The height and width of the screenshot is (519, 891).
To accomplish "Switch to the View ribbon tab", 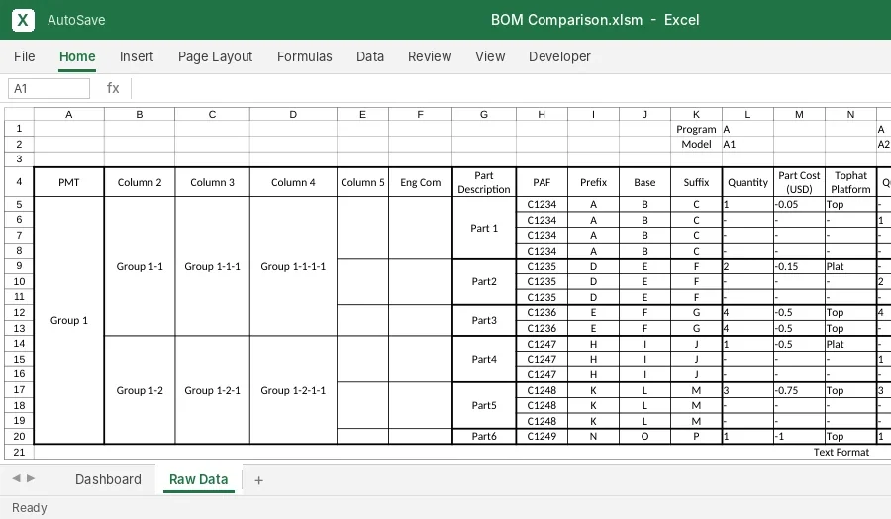I will 490,56.
